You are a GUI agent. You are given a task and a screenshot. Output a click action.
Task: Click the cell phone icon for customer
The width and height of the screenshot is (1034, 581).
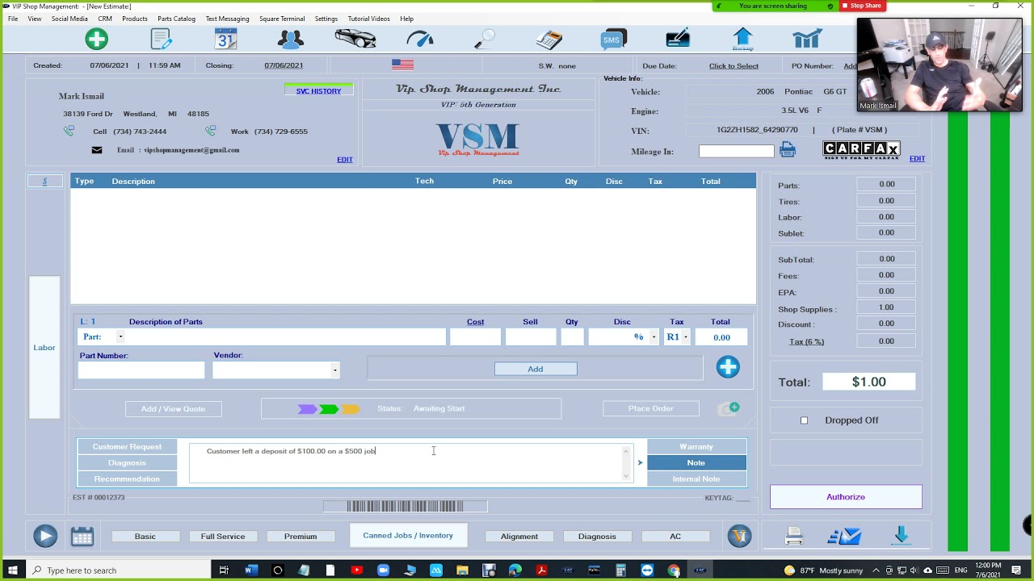[x=69, y=131]
